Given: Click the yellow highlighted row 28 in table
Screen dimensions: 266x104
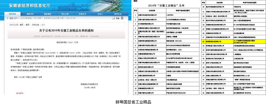Looking at the screenshot, I should click(x=233, y=41).
